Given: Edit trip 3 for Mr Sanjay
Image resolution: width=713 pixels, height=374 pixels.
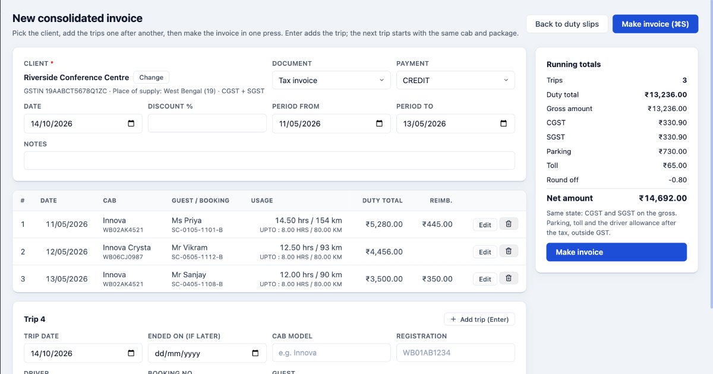Looking at the screenshot, I should [485, 278].
